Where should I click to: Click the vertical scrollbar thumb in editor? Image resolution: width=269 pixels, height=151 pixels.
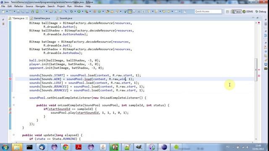256,70
